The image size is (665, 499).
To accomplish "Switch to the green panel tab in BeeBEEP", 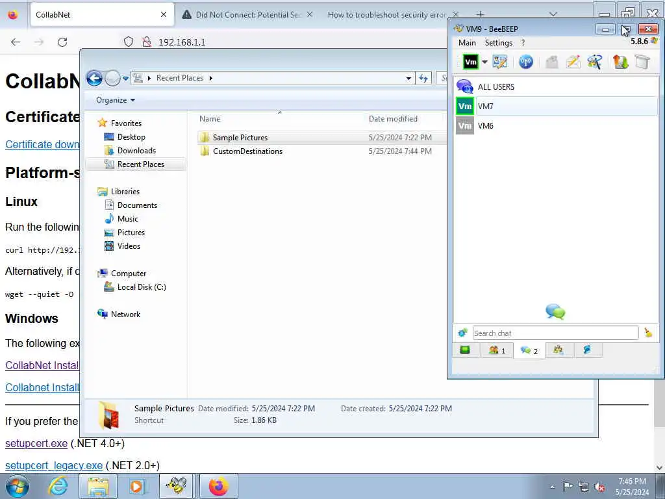I will tap(465, 350).
